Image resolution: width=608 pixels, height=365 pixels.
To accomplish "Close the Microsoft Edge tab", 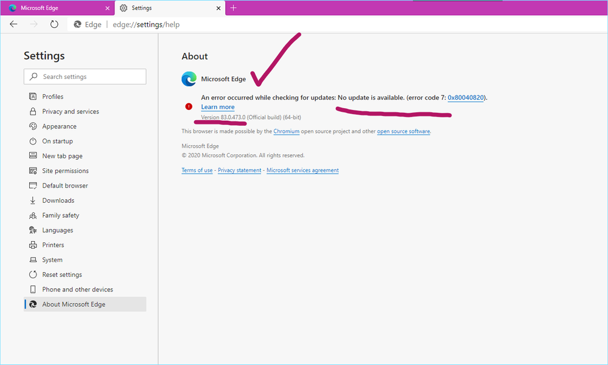I will coord(107,8).
